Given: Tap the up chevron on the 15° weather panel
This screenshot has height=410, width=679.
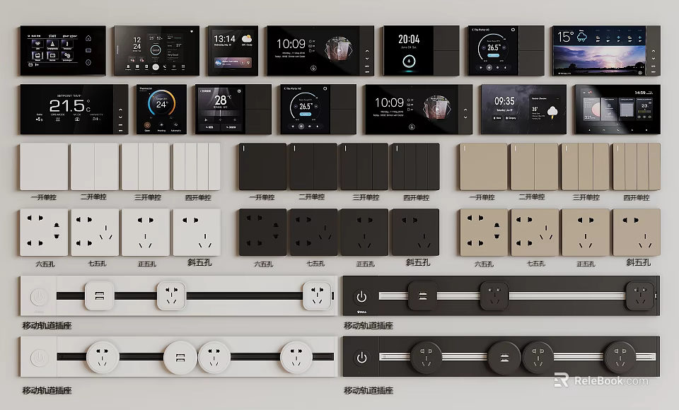Looking at the screenshot, I should 653,51.
